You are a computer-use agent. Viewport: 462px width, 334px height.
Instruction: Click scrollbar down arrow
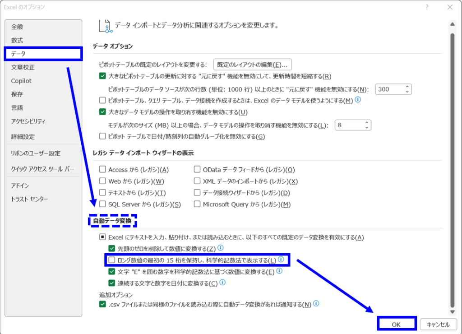coord(452,311)
